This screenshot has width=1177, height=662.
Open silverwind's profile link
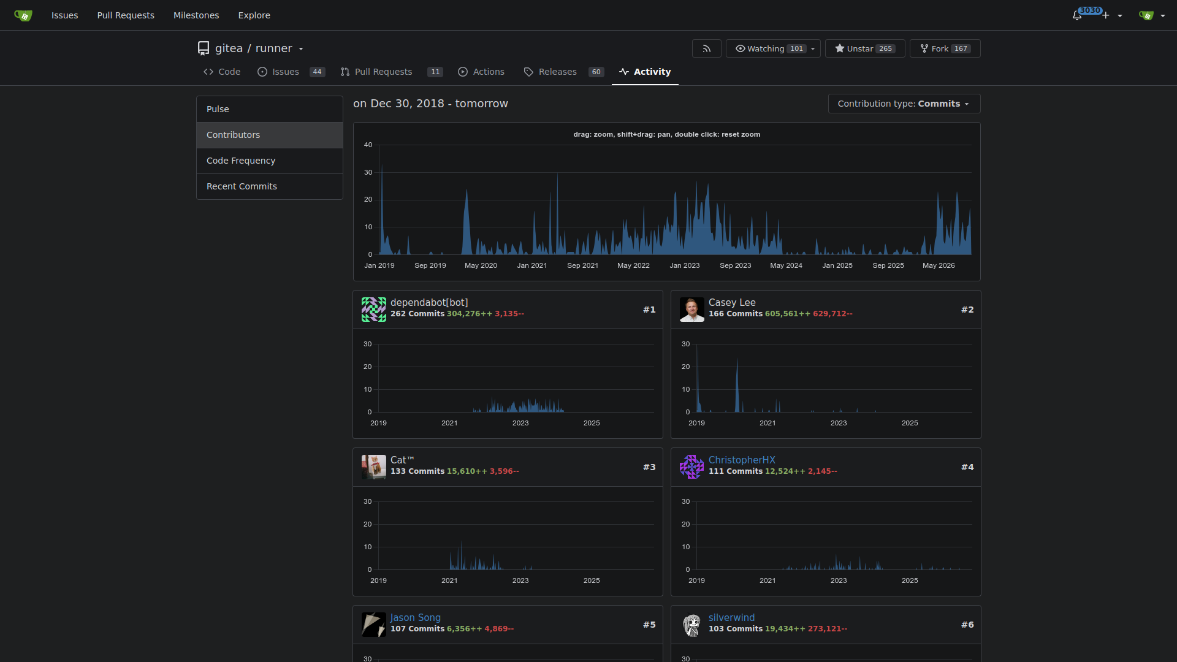pyautogui.click(x=731, y=618)
